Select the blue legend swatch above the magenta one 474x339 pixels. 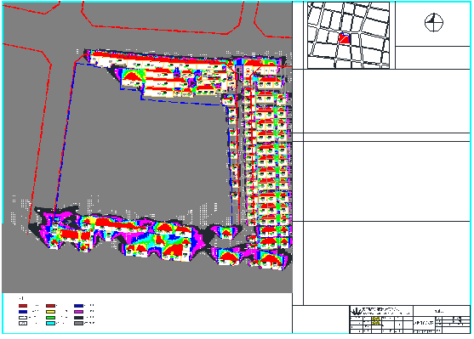pos(78,306)
